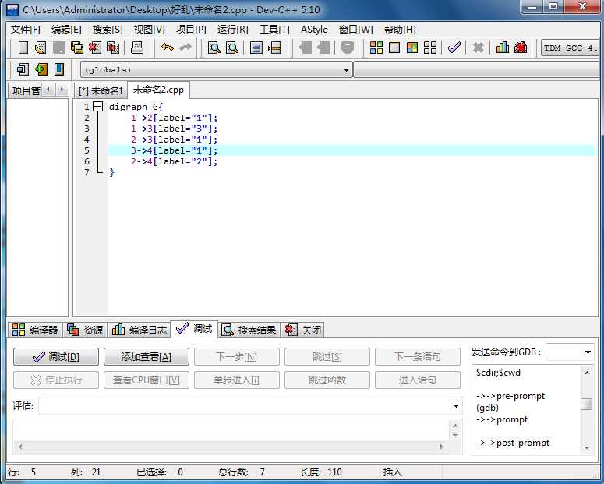604x484 pixels.
Task: Stop execution gray X icon
Action: pyautogui.click(x=478, y=48)
